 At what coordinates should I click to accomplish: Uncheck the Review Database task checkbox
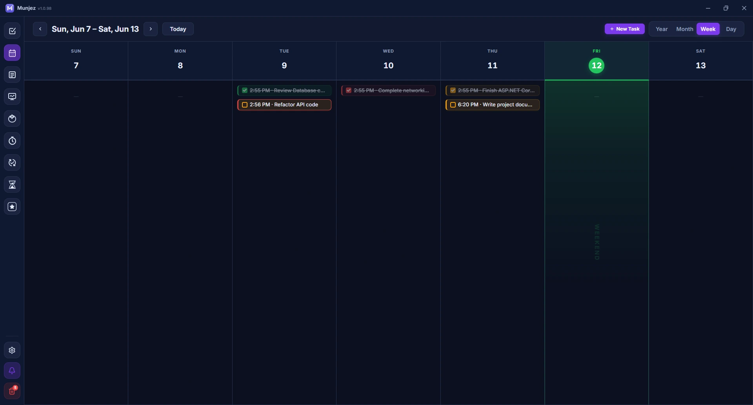pyautogui.click(x=245, y=91)
